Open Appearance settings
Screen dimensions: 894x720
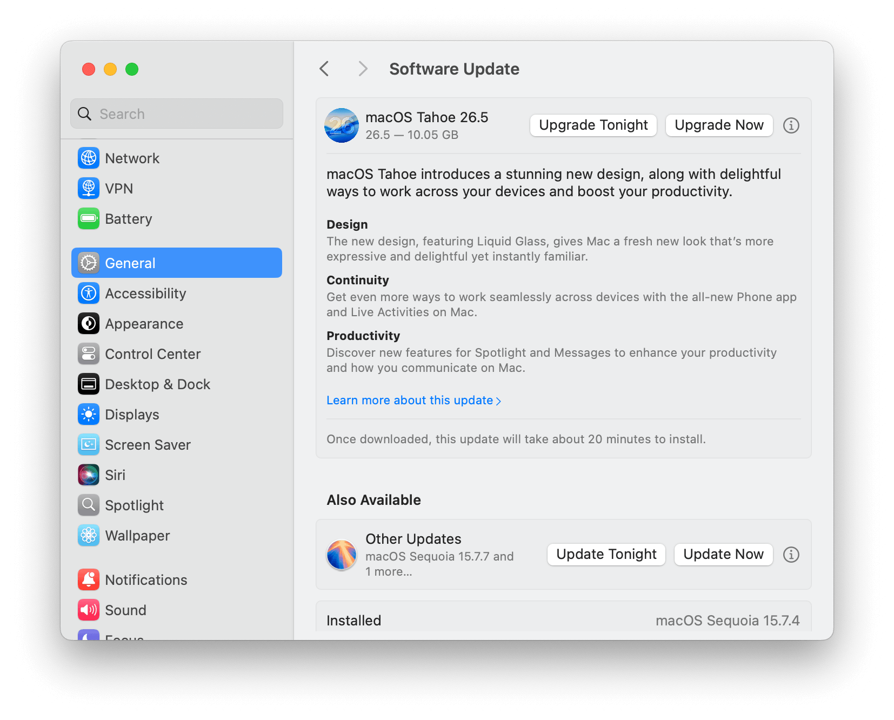[177, 323]
